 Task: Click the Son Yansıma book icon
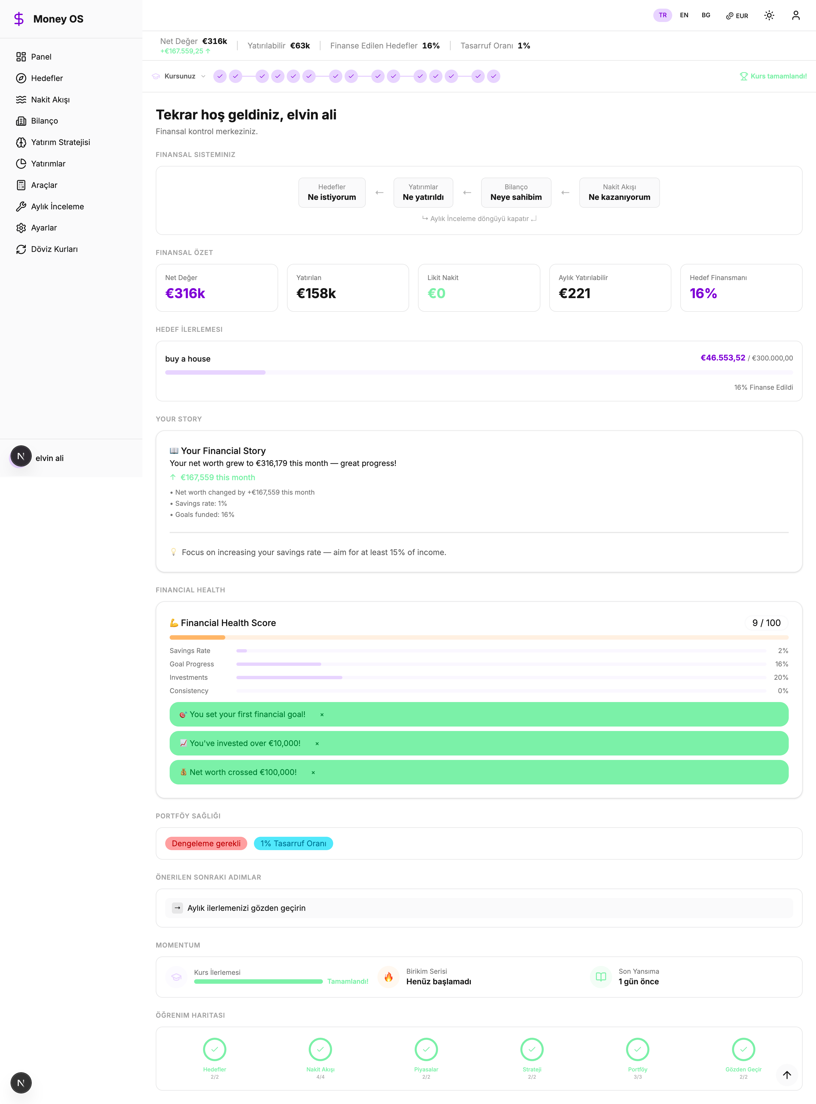(x=601, y=977)
